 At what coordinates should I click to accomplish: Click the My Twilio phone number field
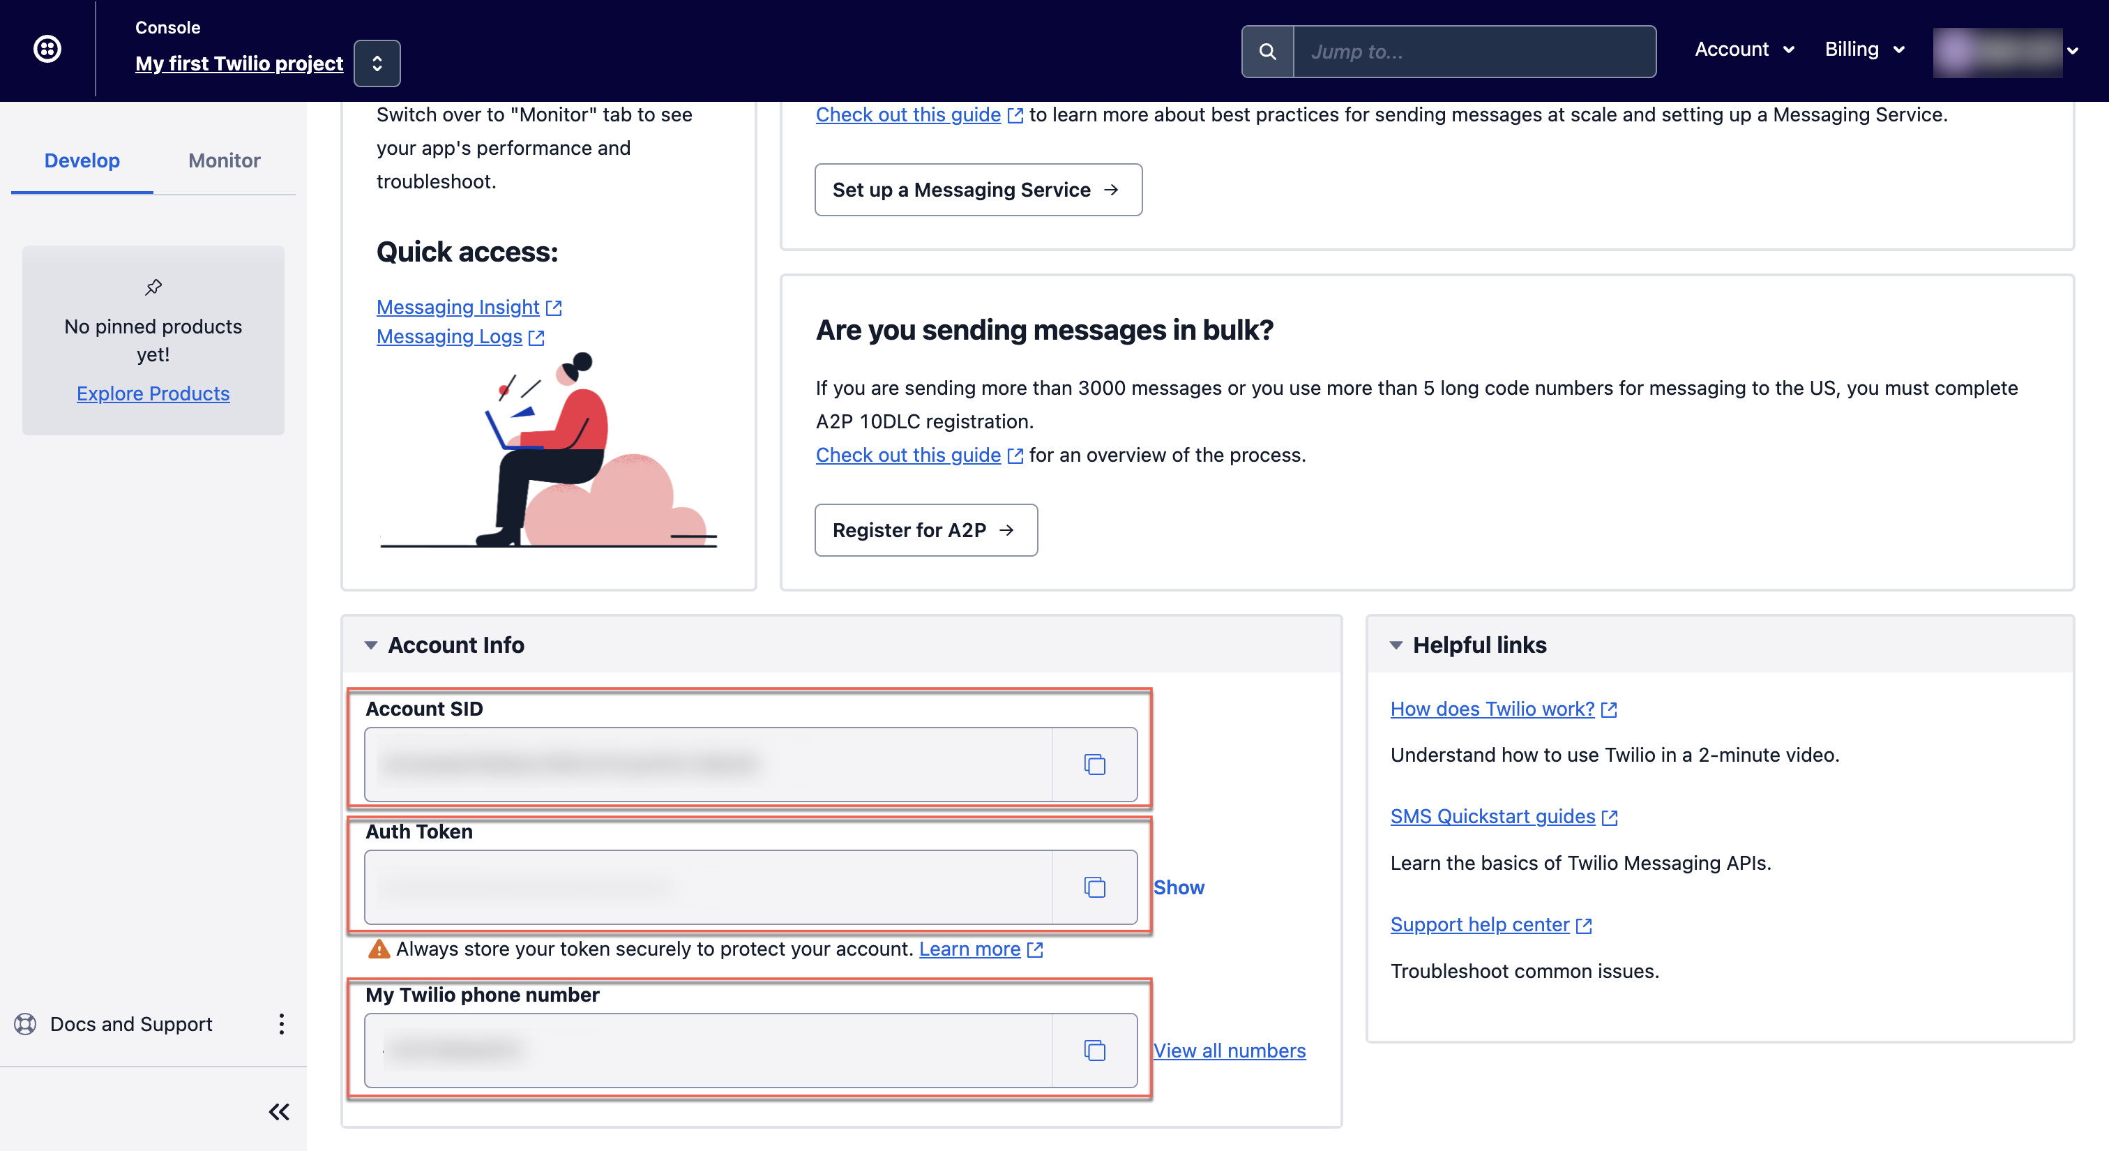[x=708, y=1051]
